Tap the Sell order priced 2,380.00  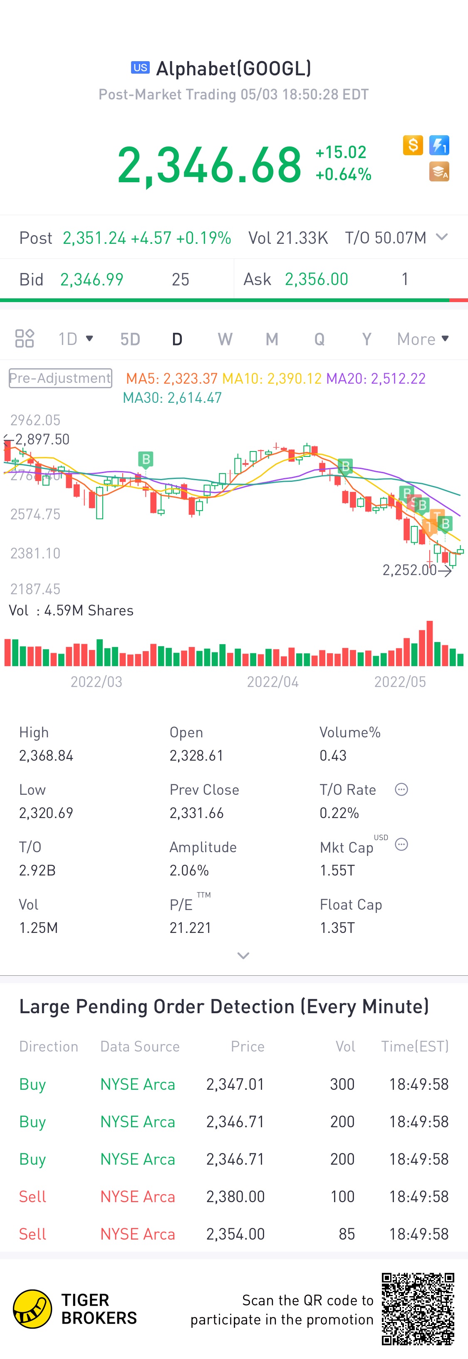[x=234, y=1197]
